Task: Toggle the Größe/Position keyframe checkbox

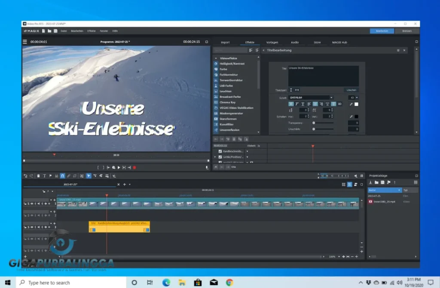Action: [220, 157]
